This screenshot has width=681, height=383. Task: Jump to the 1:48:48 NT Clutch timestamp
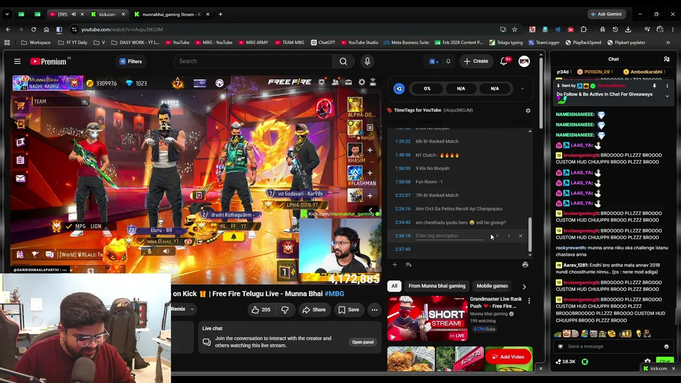click(403, 155)
